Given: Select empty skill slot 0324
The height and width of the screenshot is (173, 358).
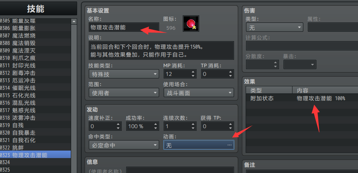Looking at the screenshot, I should click(x=36, y=162).
